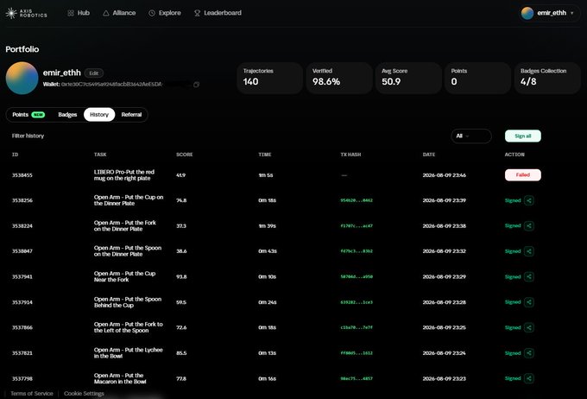Click the Edit button beside emir_ethh
The width and height of the screenshot is (587, 399).
point(93,73)
